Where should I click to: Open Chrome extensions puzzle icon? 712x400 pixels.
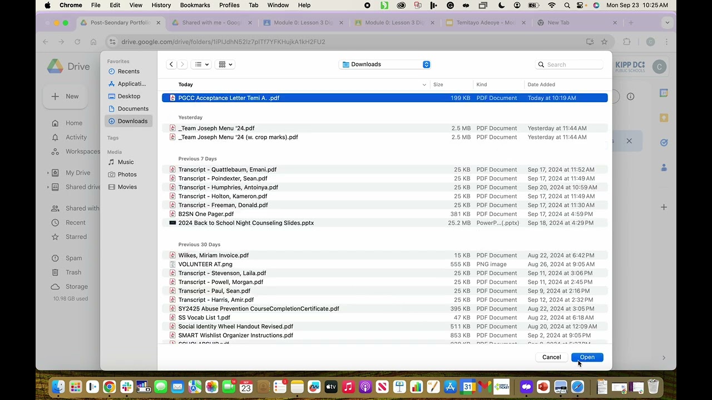tap(627, 42)
